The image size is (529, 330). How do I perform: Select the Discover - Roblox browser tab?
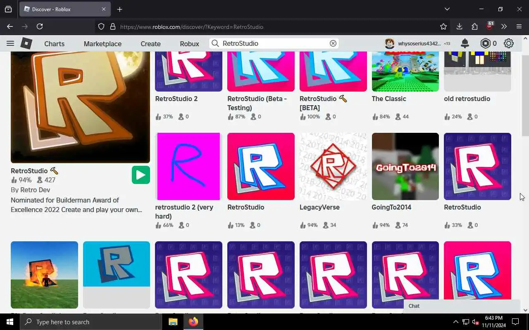pos(64,9)
